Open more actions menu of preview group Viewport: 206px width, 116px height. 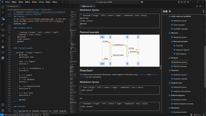tap(203, 6)
